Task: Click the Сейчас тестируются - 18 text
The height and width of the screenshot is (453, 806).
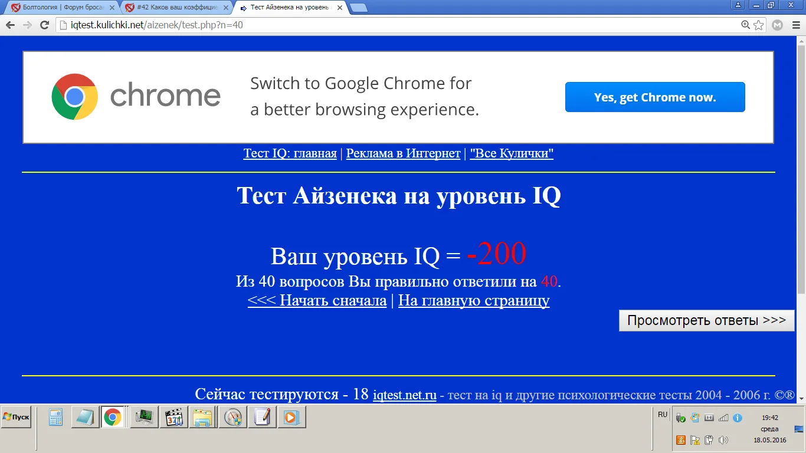Action: [282, 394]
